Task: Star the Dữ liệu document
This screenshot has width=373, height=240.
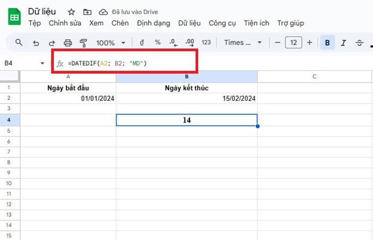Action: (71, 11)
